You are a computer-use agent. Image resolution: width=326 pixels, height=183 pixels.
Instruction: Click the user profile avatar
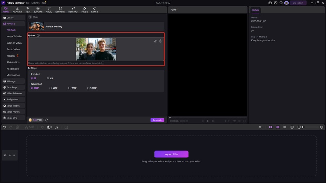[286, 3]
